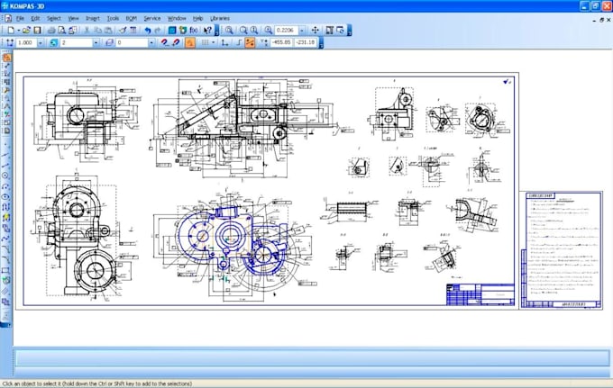Choose Rectangle tool on left toolbar
Screen dimensions: 613x388
click(6, 270)
